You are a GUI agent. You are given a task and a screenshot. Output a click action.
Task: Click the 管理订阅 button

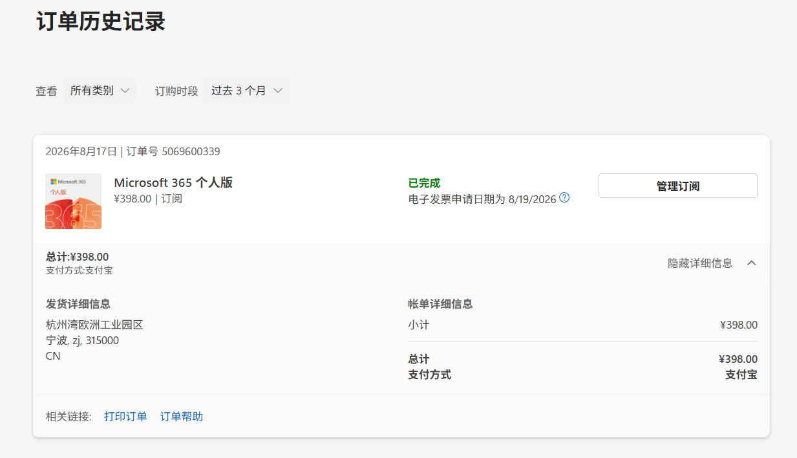coord(677,186)
